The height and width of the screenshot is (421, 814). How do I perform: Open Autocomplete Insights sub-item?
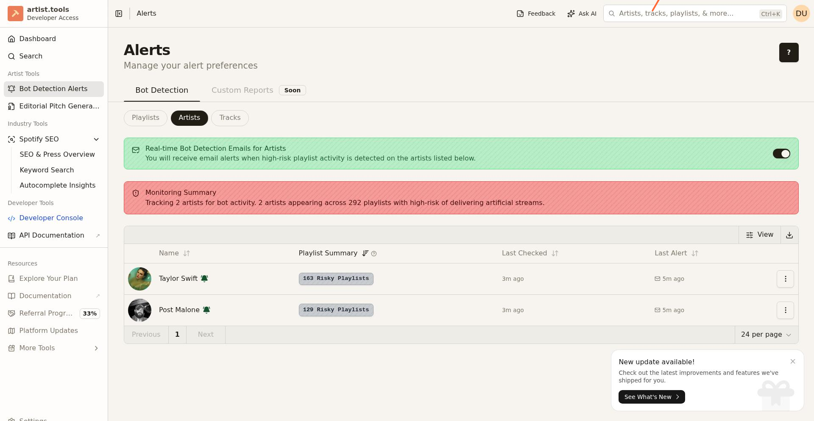coord(58,186)
